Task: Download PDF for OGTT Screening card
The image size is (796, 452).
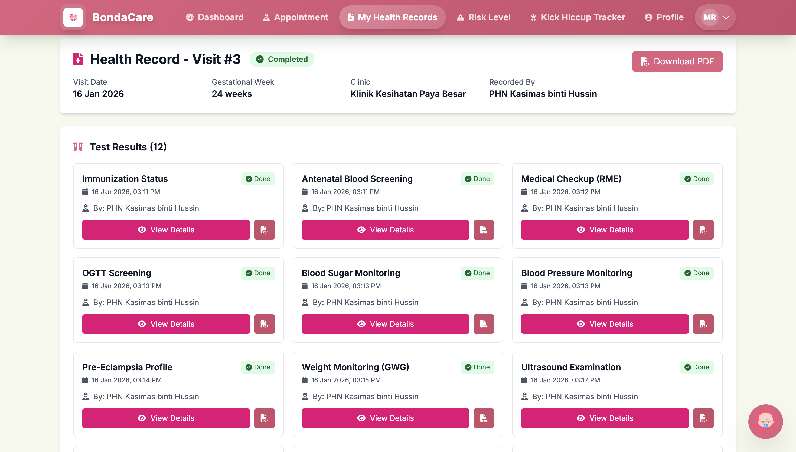Action: (x=264, y=324)
